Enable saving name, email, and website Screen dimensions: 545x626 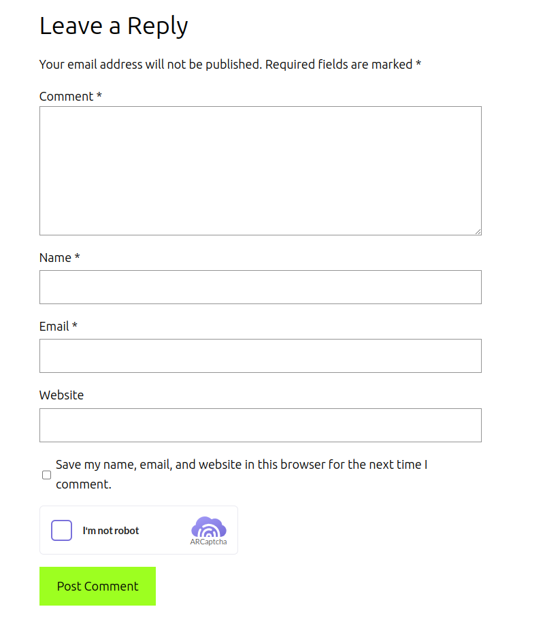pos(47,475)
